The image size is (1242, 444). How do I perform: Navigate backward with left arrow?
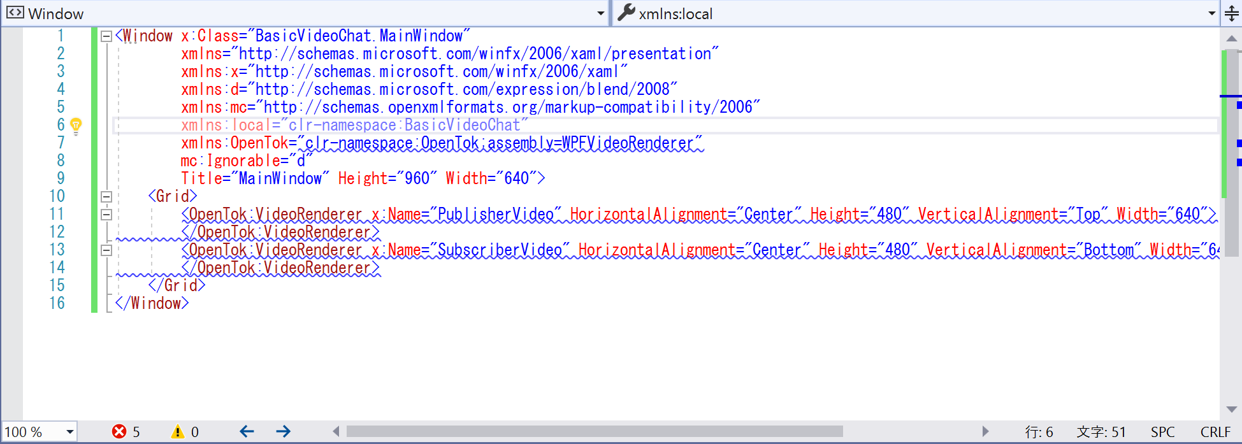point(247,432)
